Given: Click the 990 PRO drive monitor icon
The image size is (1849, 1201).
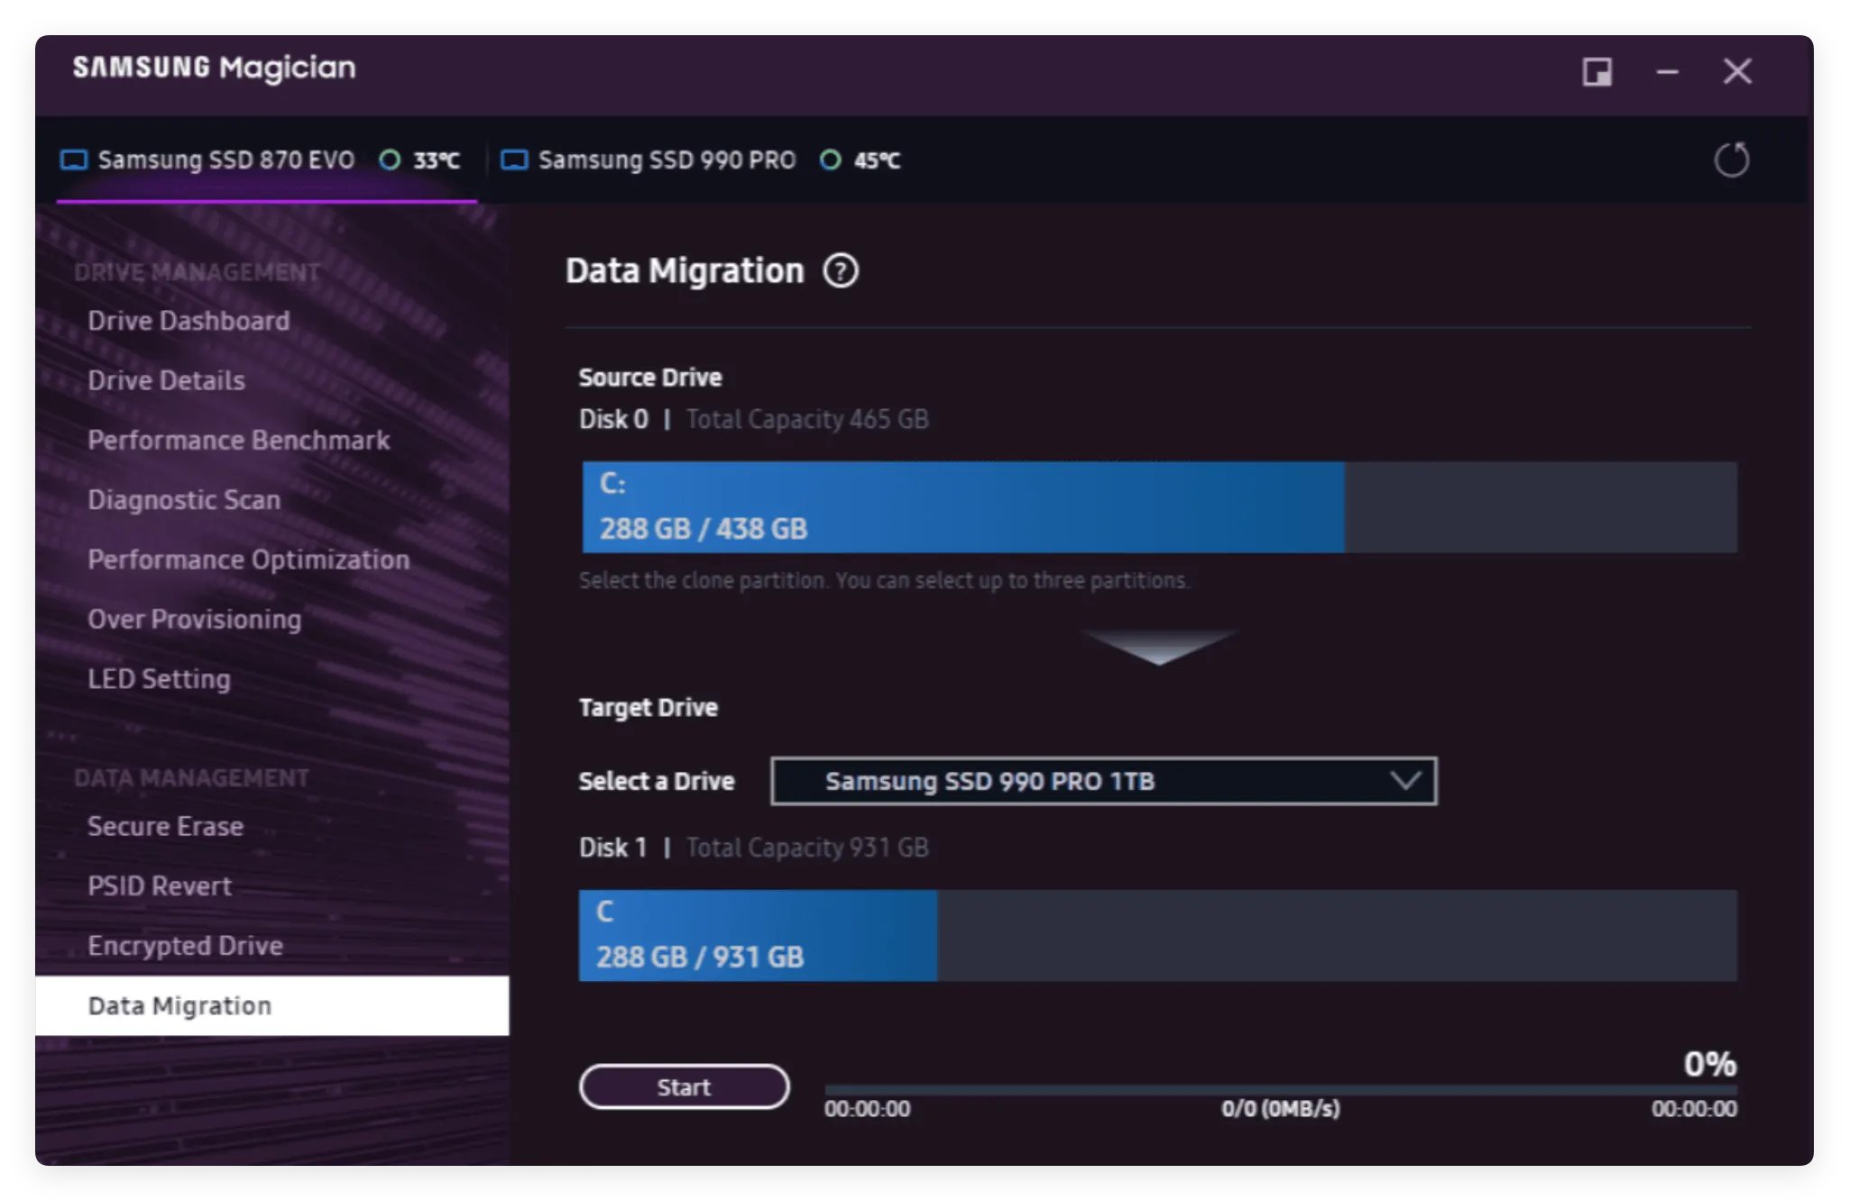Looking at the screenshot, I should pyautogui.click(x=514, y=160).
